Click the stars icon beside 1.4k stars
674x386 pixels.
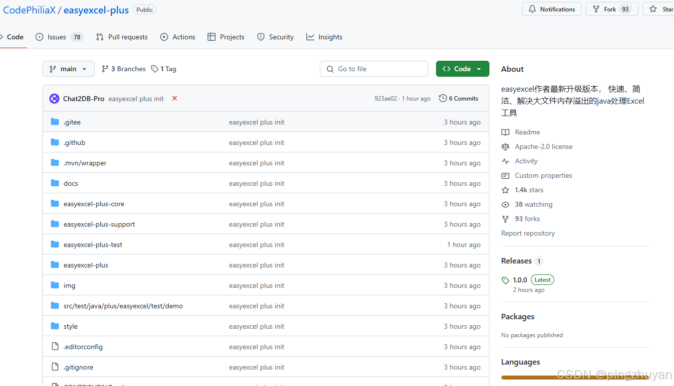tap(505, 190)
